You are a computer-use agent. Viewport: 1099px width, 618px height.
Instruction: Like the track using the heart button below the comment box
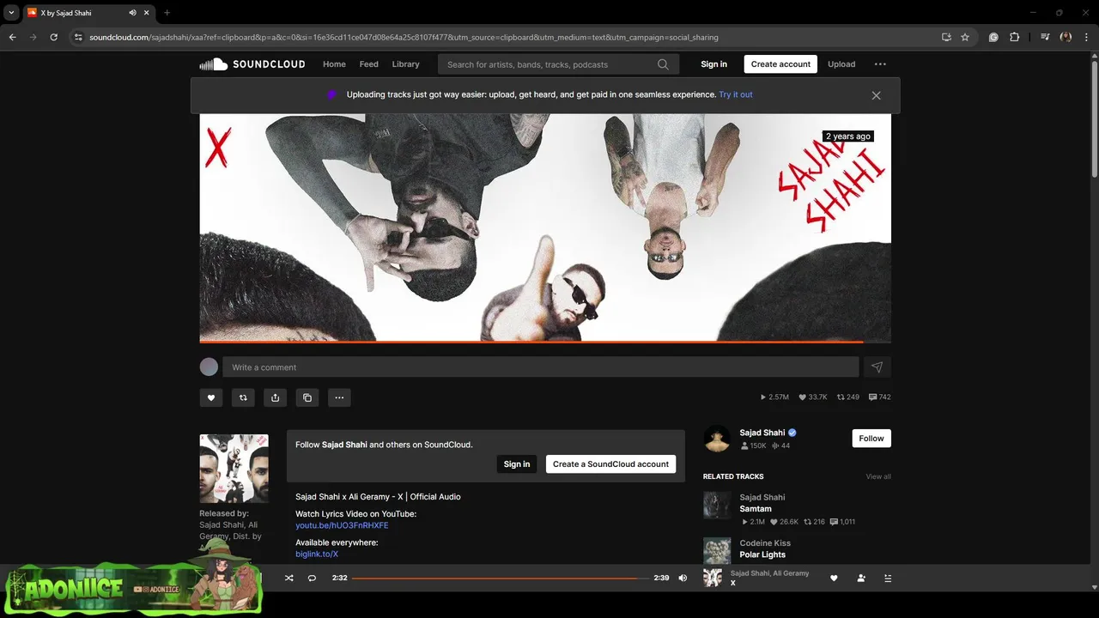pos(211,397)
